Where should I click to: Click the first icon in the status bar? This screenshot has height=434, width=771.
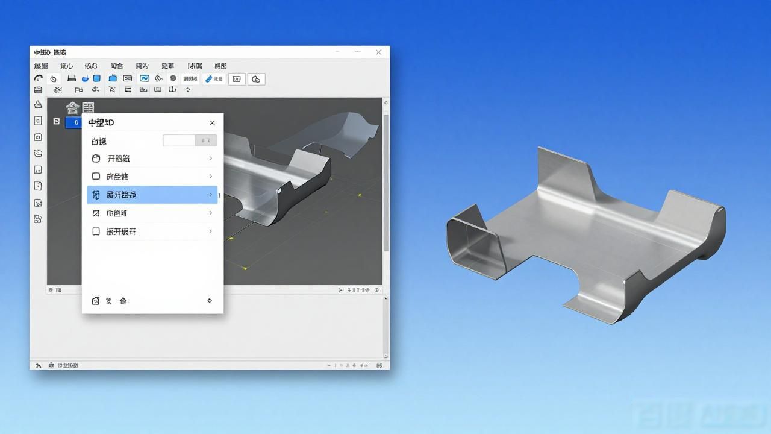(39, 365)
